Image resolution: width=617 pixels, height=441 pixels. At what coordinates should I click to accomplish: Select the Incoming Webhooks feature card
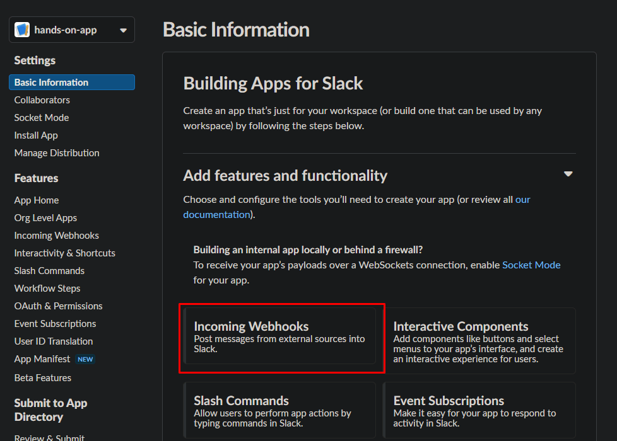(279, 336)
